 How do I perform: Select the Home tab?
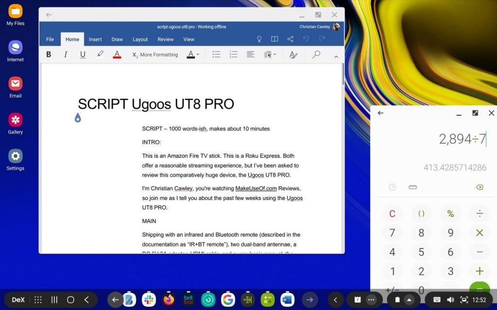pyautogui.click(x=72, y=39)
